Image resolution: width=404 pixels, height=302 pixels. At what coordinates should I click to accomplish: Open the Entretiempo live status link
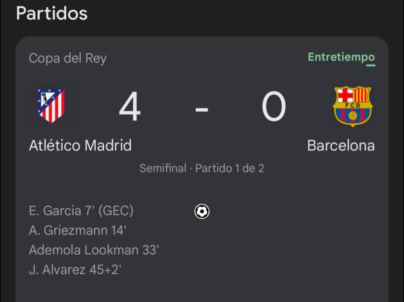(341, 58)
